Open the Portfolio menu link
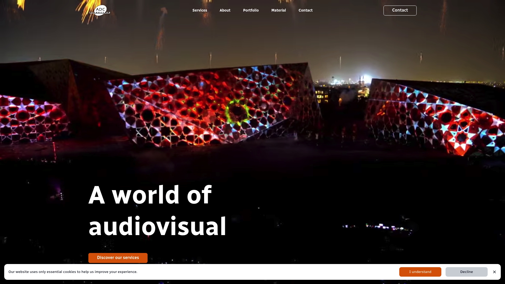 coord(251,11)
